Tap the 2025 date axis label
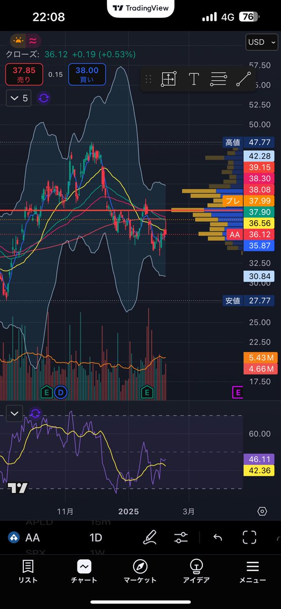 click(128, 511)
